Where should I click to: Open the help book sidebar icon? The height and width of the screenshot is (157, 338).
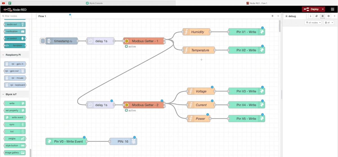click(317, 16)
